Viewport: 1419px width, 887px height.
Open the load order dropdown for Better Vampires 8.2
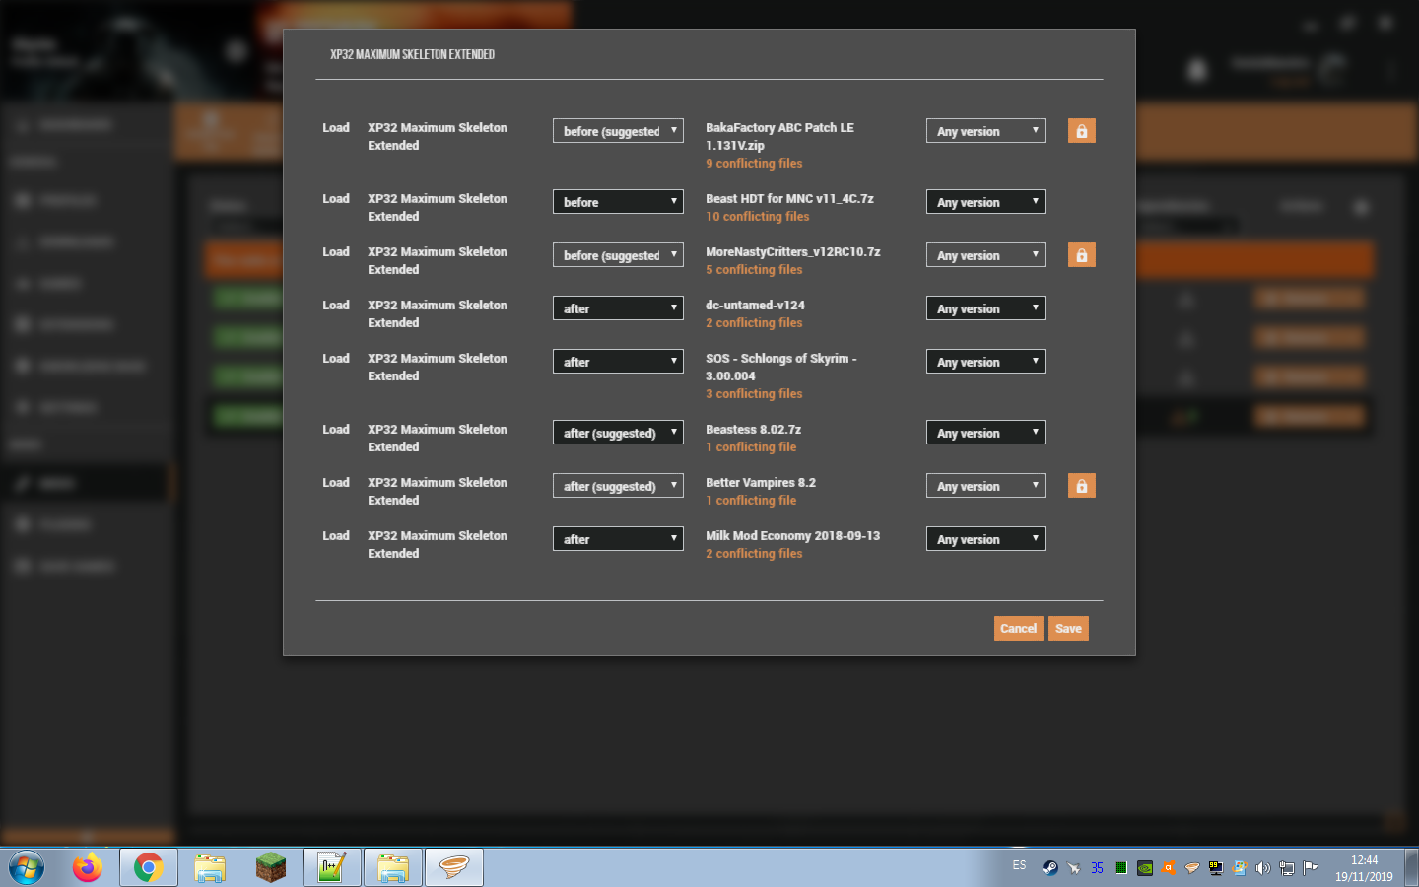(x=618, y=486)
